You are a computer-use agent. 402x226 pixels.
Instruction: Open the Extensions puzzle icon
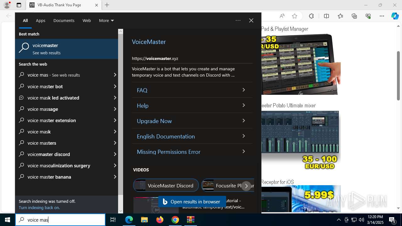(311, 16)
